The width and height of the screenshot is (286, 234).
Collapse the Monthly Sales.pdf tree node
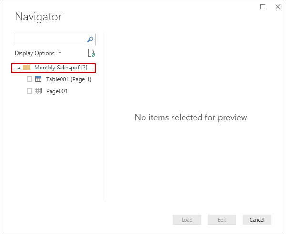click(x=18, y=68)
